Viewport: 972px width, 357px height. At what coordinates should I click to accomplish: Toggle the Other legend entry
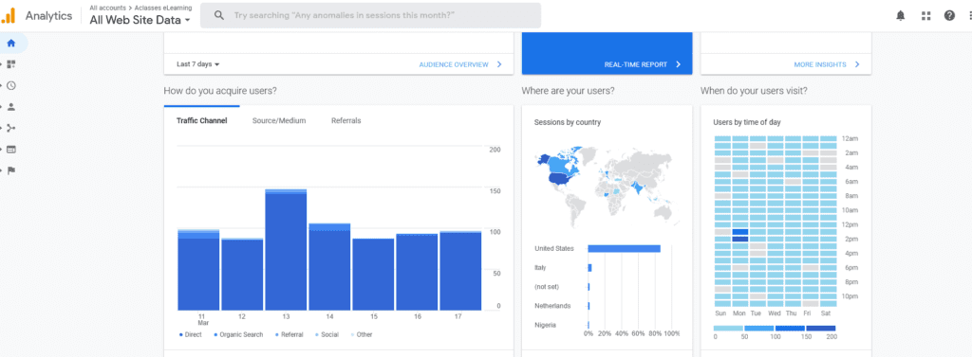[361, 334]
